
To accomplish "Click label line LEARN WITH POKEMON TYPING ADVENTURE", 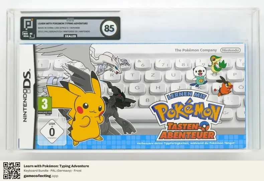I will (62, 24).
